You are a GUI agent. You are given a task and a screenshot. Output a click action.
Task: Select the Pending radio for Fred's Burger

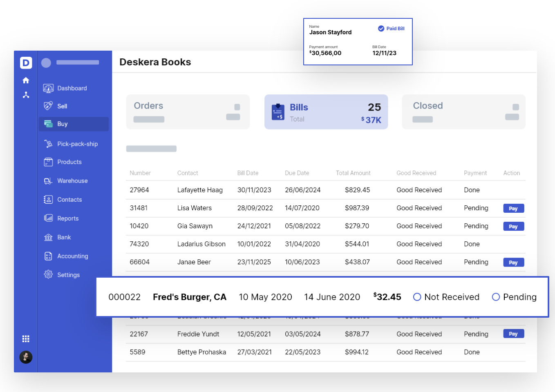coord(496,297)
